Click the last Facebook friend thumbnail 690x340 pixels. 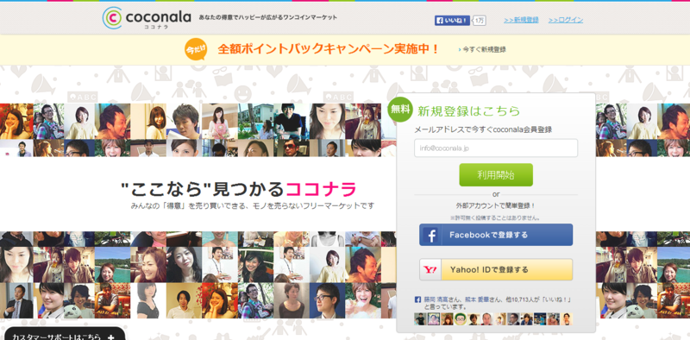[567, 319]
